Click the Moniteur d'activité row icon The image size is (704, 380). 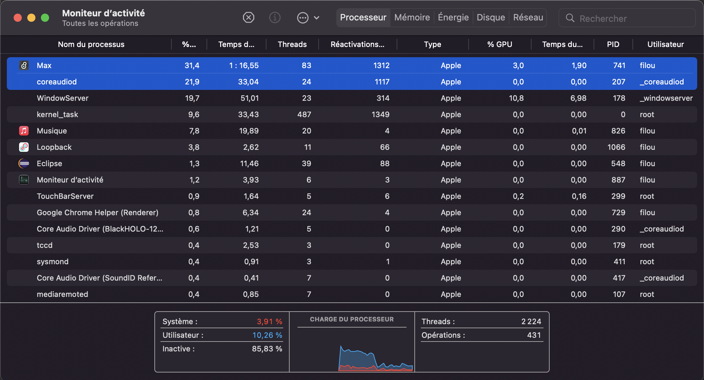tap(24, 180)
